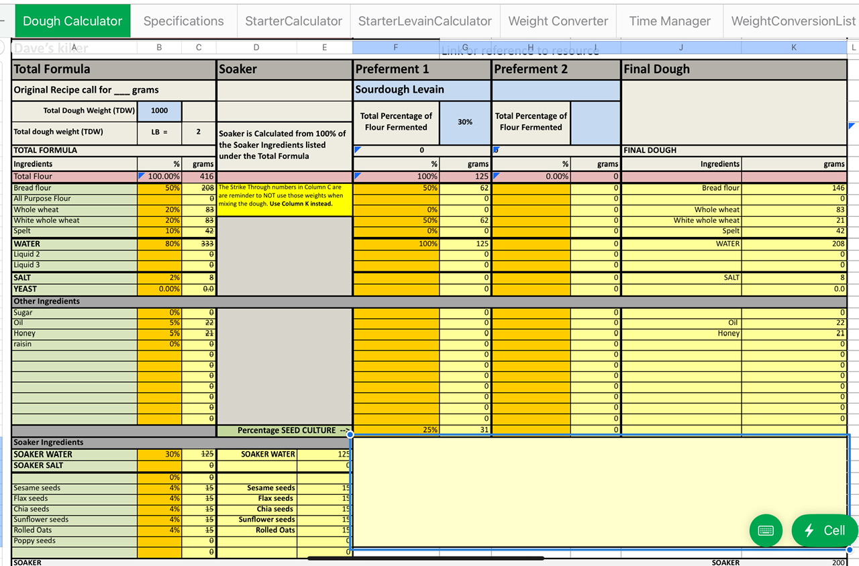Select the 'LB =' cell
Image resolution: width=859 pixels, height=566 pixels.
pos(160,132)
